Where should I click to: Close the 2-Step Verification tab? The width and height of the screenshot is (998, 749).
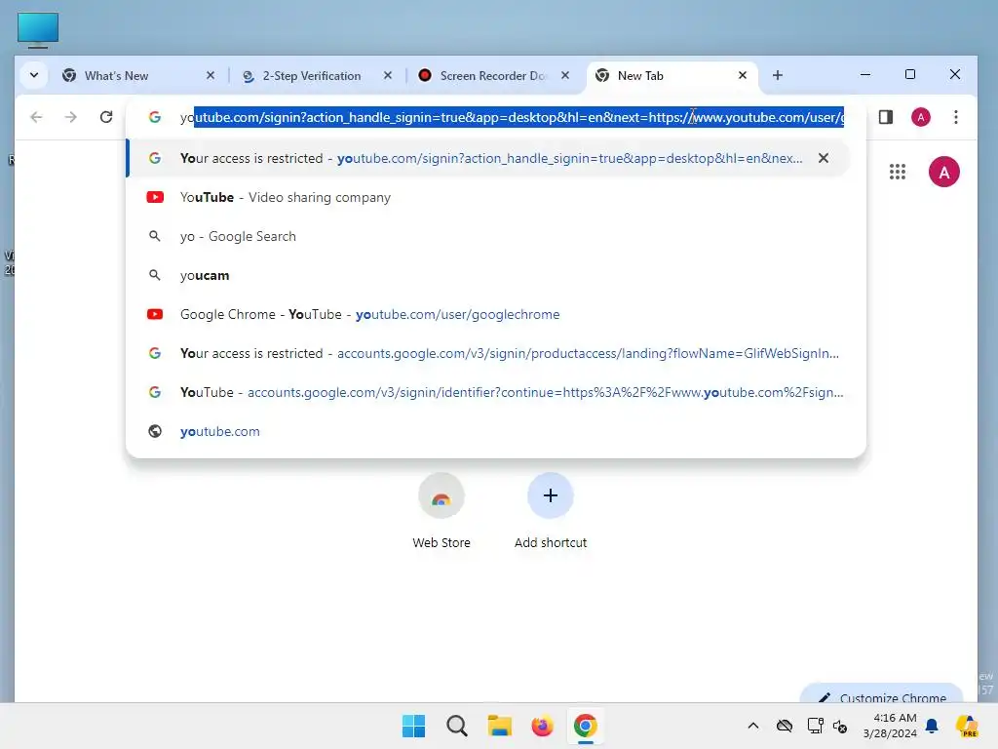tap(388, 75)
